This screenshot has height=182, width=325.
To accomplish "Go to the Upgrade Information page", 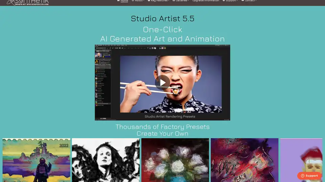I will 205,1.
